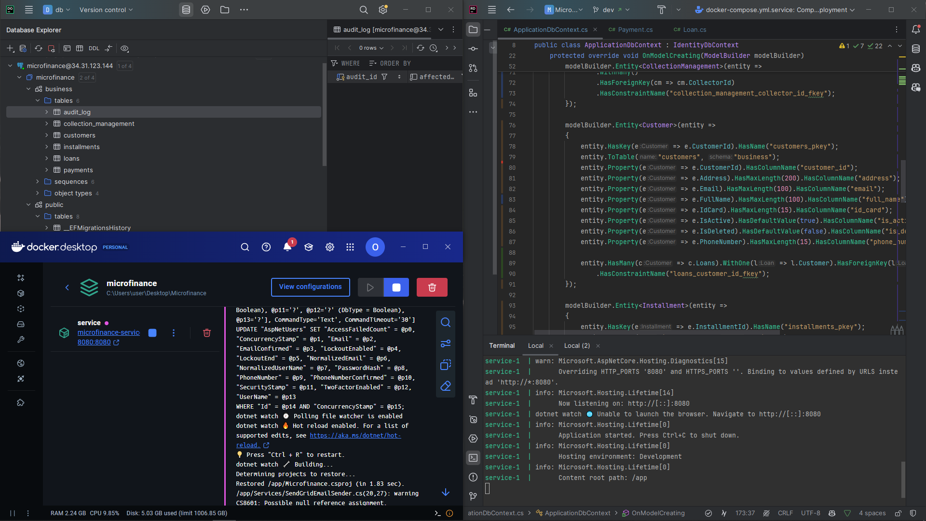Image resolution: width=926 pixels, height=521 pixels.
Task: Open Version control dropdown in DataGrip
Action: (106, 10)
